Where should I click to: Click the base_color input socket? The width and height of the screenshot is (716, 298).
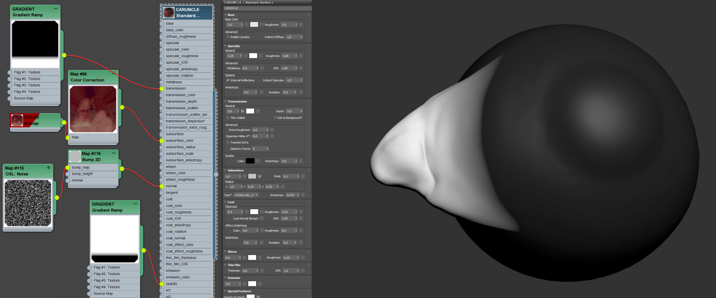tap(162, 30)
